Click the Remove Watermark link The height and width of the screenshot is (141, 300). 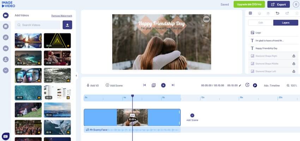62,15
